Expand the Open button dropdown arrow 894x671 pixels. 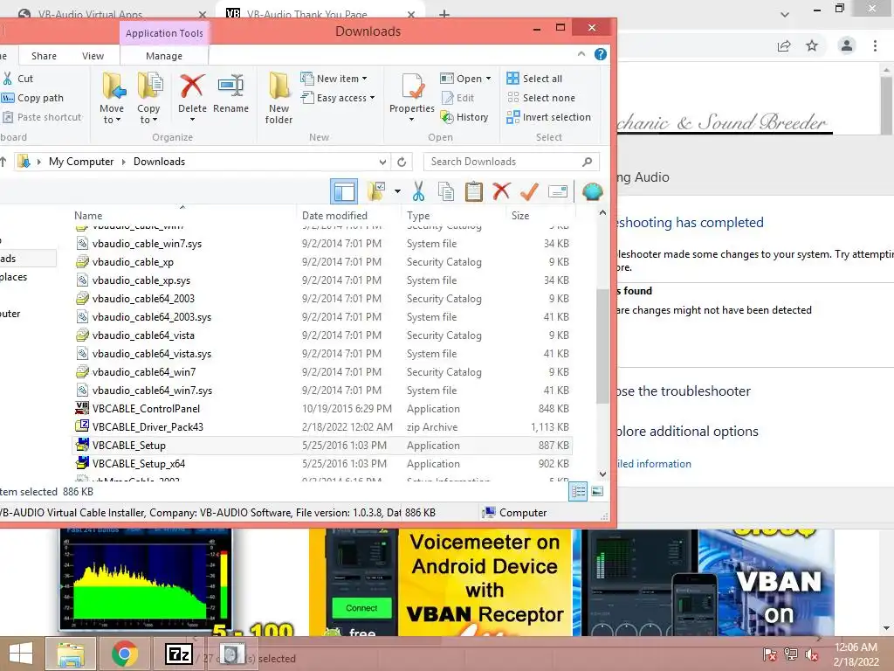[x=489, y=79]
